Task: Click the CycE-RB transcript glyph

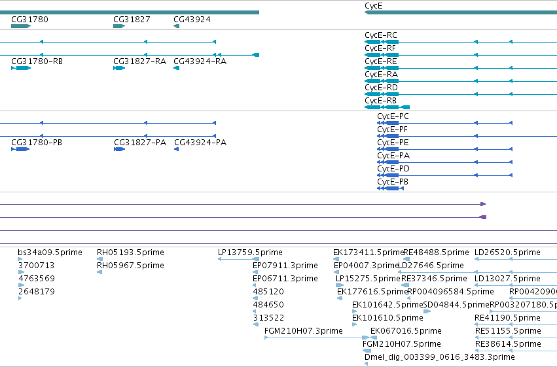Action: pyautogui.click(x=387, y=107)
